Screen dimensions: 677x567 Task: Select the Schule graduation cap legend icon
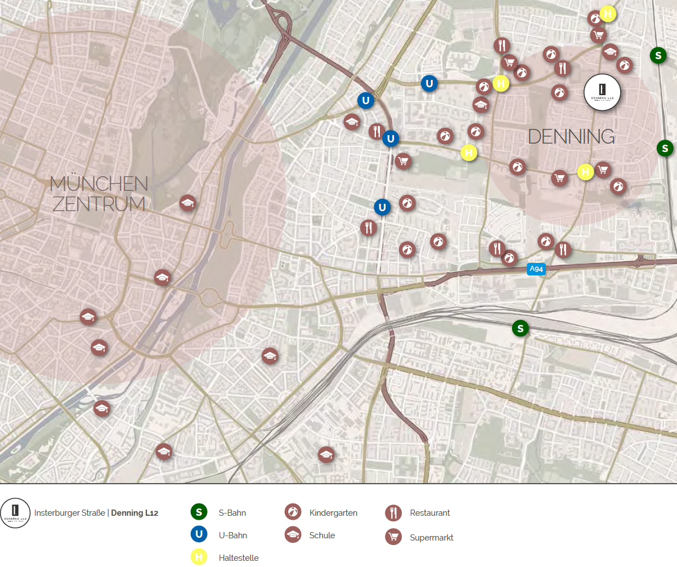[293, 535]
